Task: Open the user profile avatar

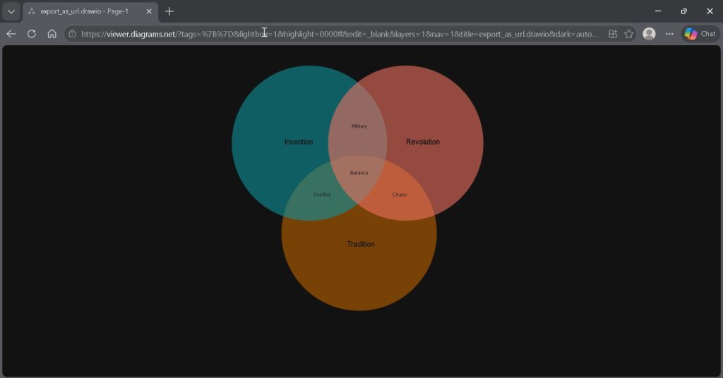Action: (649, 34)
